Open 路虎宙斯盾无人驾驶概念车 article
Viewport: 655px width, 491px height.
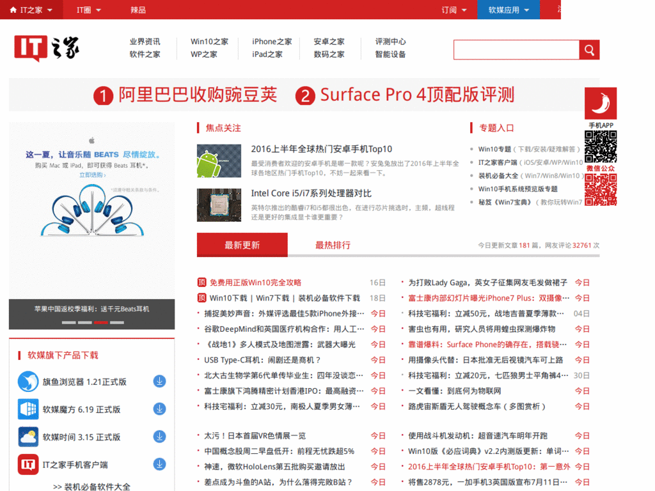click(x=477, y=406)
